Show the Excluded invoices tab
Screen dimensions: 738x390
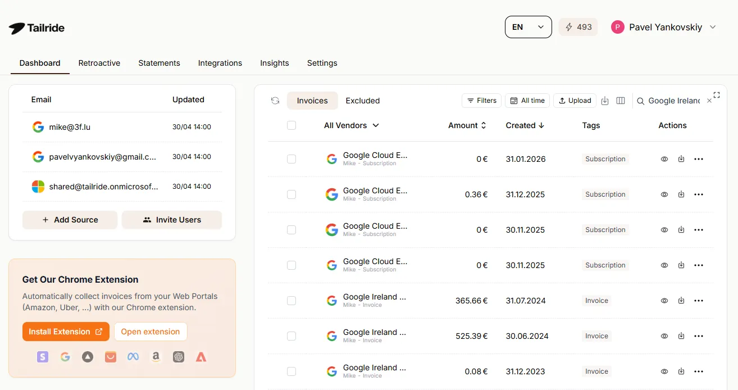pos(363,101)
